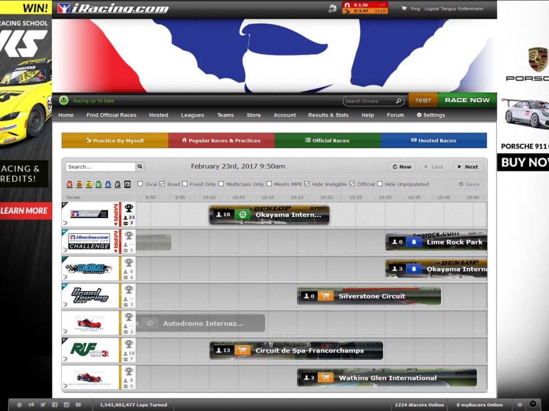Click the iRacing.com logo in header
Image resolution: width=549 pixels, height=411 pixels.
(x=113, y=8)
